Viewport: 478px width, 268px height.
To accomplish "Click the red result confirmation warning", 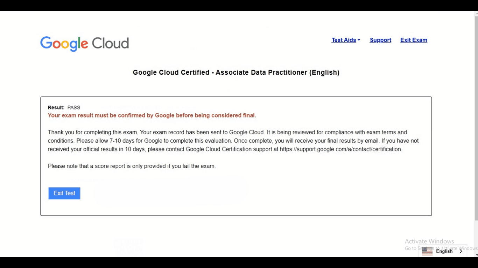I will click(x=152, y=116).
